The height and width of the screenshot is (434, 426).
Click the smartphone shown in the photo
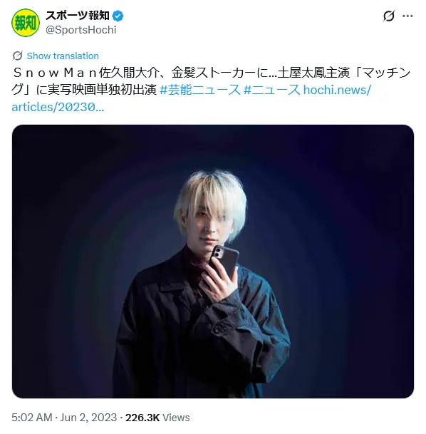pyautogui.click(x=224, y=262)
